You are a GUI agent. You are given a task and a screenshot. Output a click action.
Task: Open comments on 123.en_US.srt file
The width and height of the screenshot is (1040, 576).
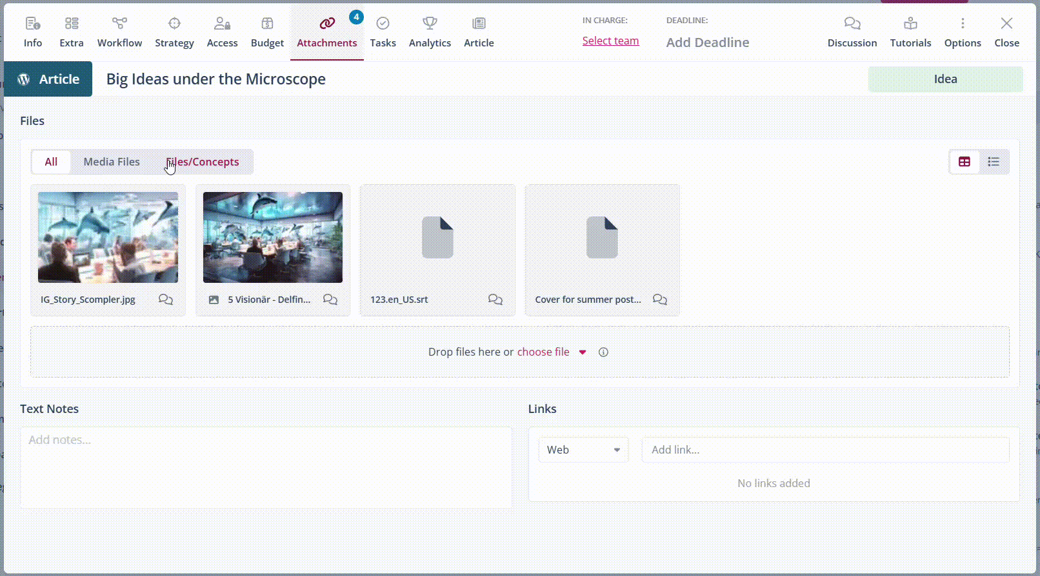pyautogui.click(x=495, y=300)
